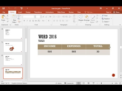Image resolution: width=122 pixels, height=91 pixels.
Task: Click the Save icon in quick access toolbar
Action: pyautogui.click(x=4, y=8)
